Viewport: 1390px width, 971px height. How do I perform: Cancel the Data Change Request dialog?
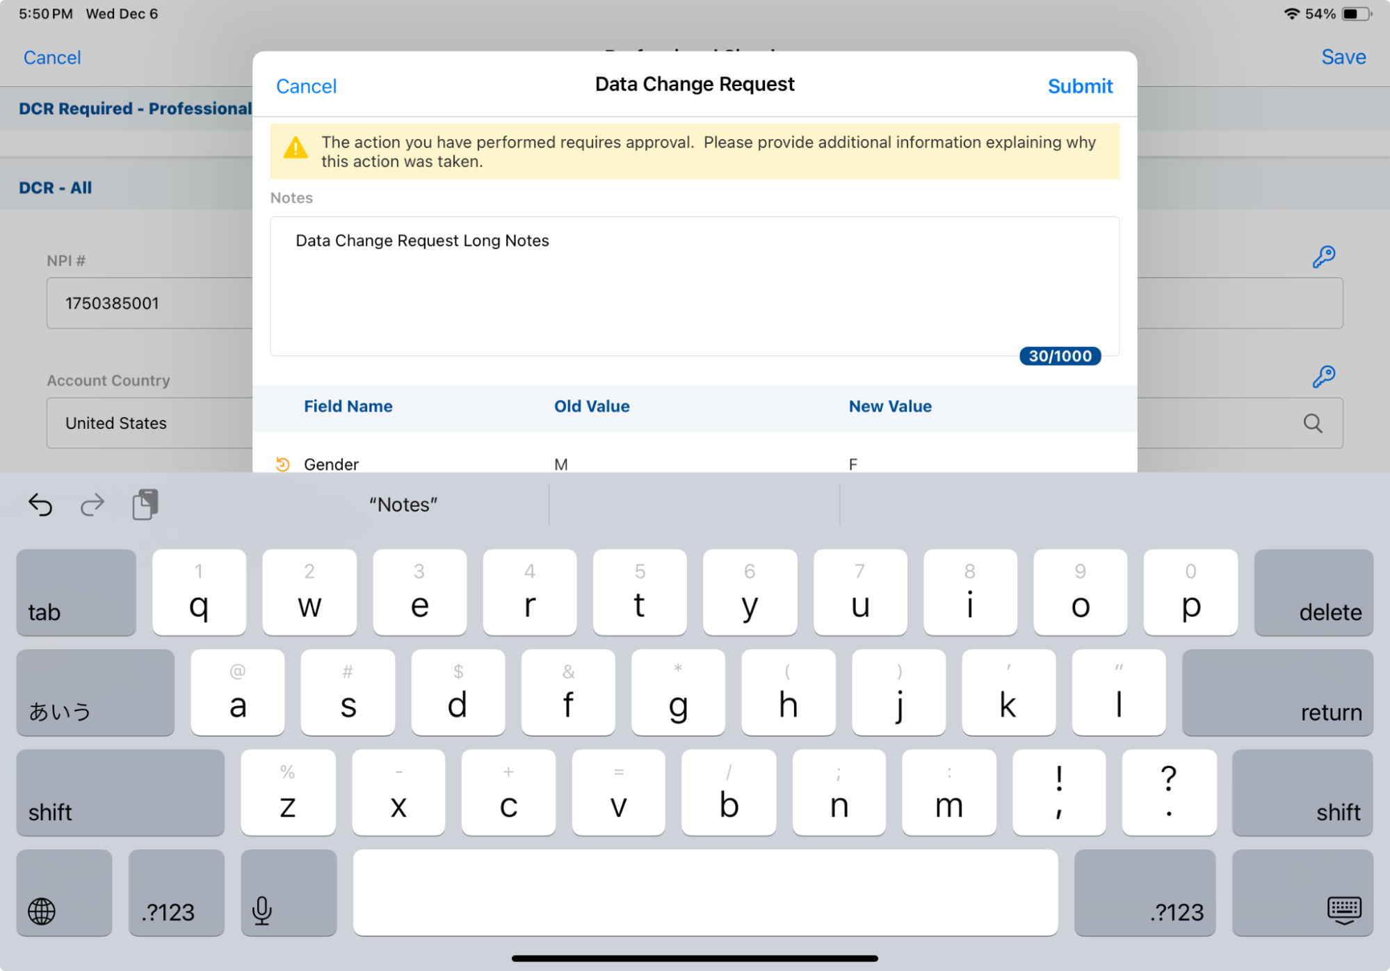(x=306, y=86)
